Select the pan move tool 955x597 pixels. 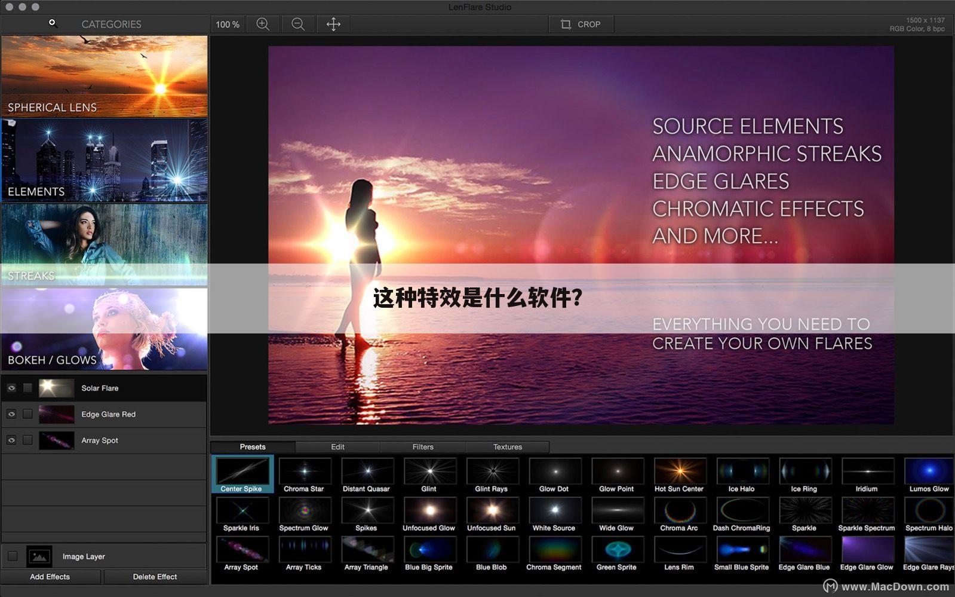(333, 25)
